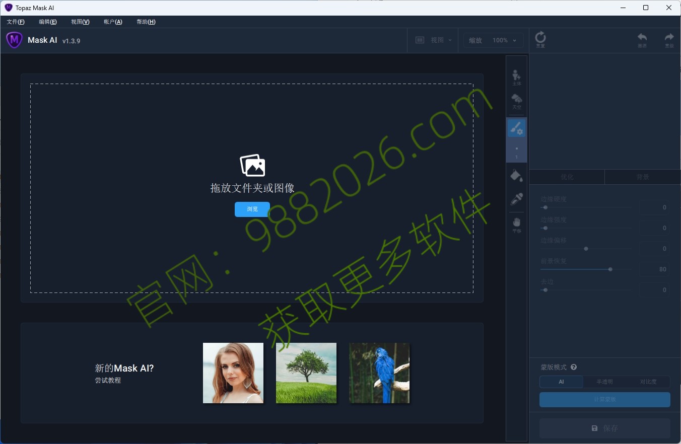The height and width of the screenshot is (444, 681).
Task: Click the 撤消 undo arrow
Action: pos(642,40)
